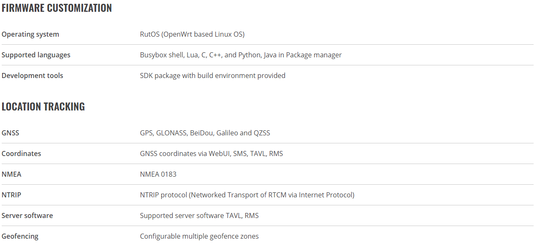Viewport: 537px width, 245px height.
Task: Click the GPS, GLONASS, BeiDou value text
Action: (205, 133)
